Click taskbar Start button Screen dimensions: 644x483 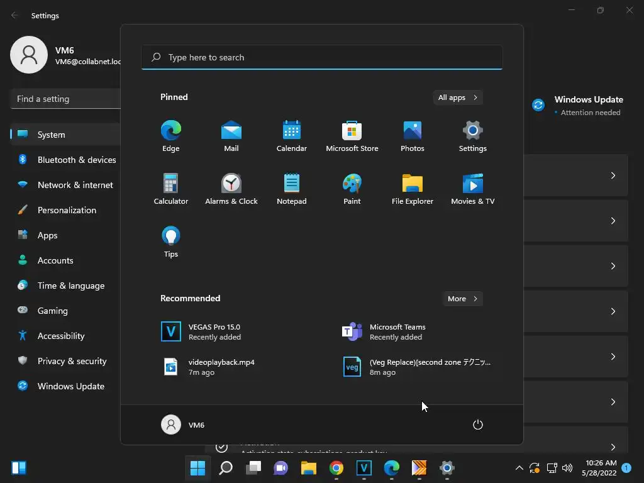(197, 468)
